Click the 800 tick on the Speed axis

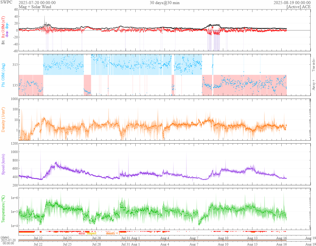[15, 160]
